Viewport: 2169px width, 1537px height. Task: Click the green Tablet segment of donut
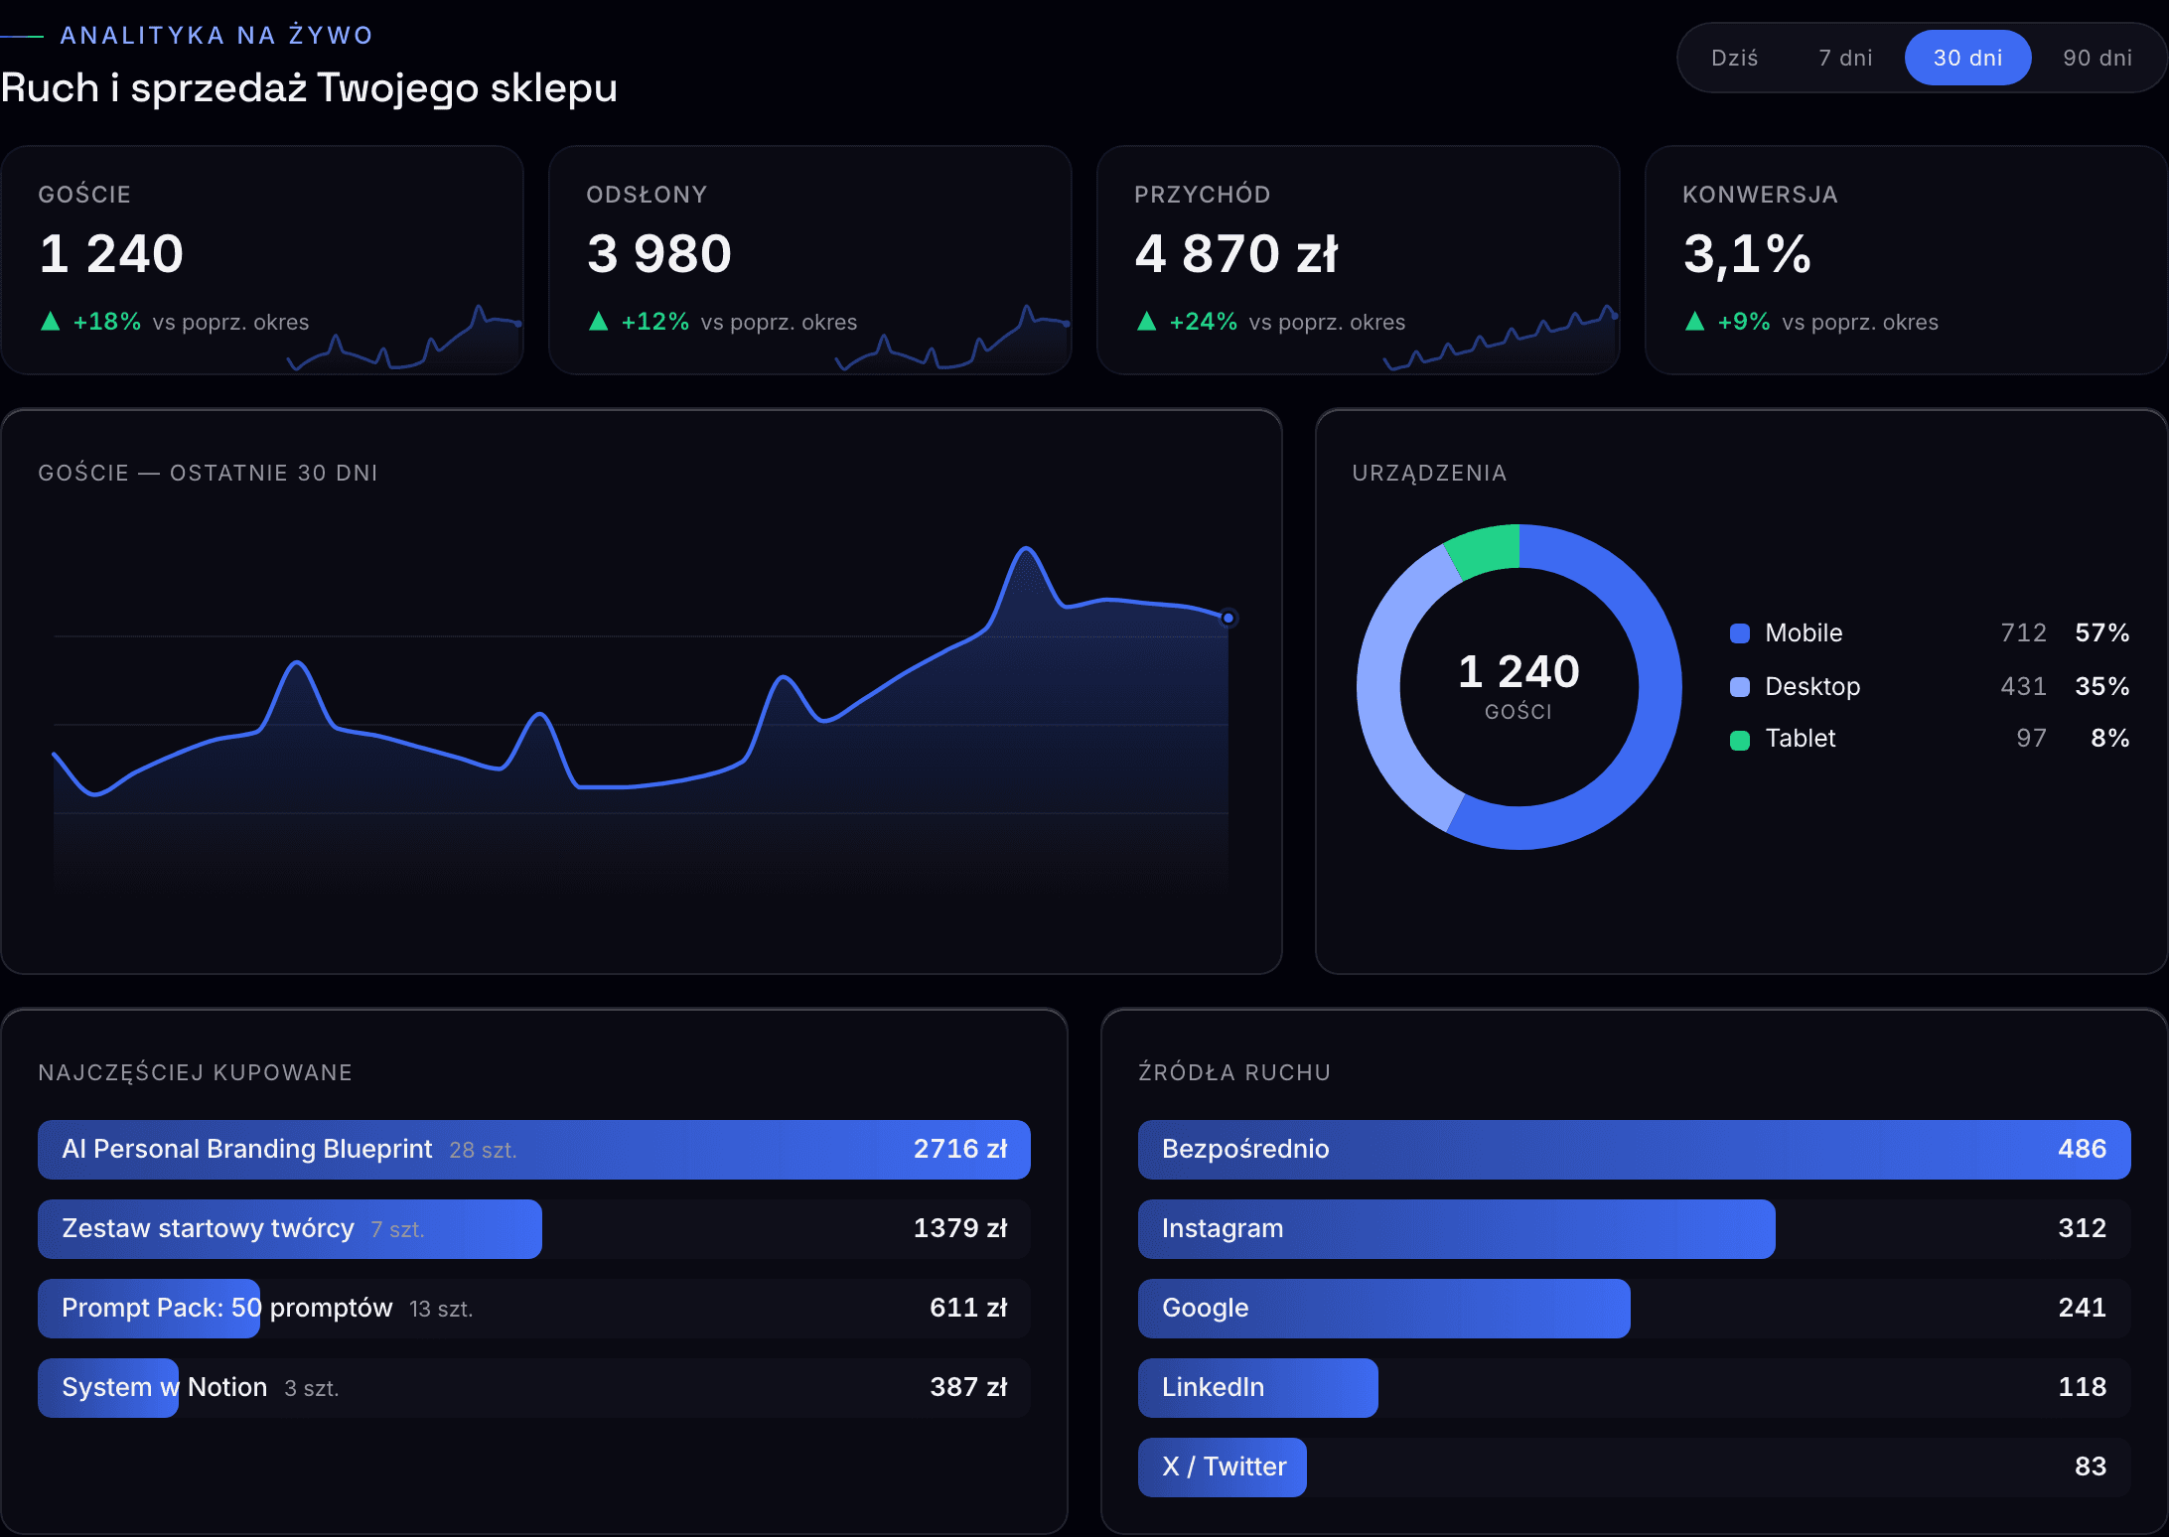[x=1486, y=549]
